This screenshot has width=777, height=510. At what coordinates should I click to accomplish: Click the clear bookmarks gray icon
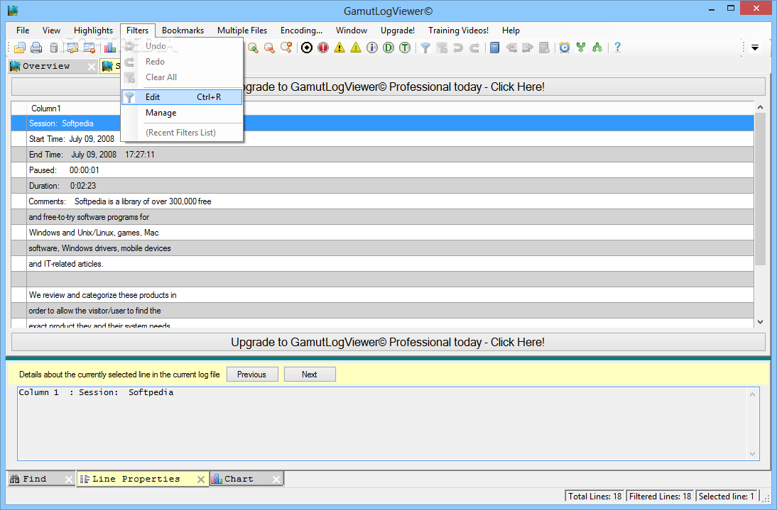[544, 48]
